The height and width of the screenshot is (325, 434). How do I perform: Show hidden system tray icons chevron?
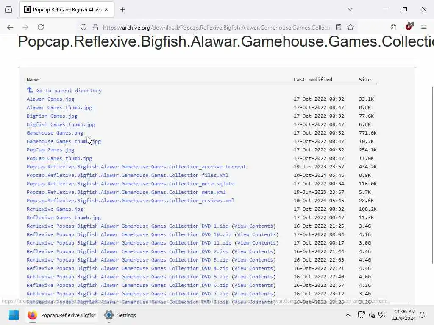pyautogui.click(x=348, y=315)
